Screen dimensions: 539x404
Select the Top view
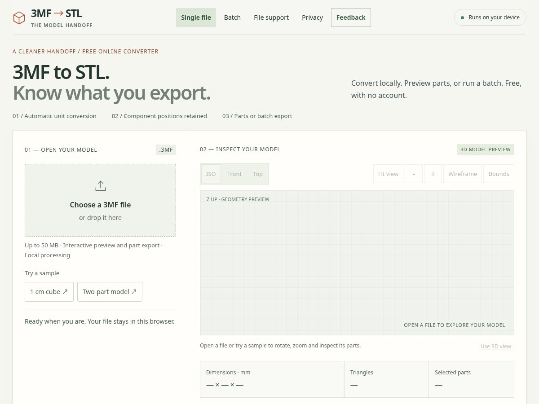click(258, 174)
